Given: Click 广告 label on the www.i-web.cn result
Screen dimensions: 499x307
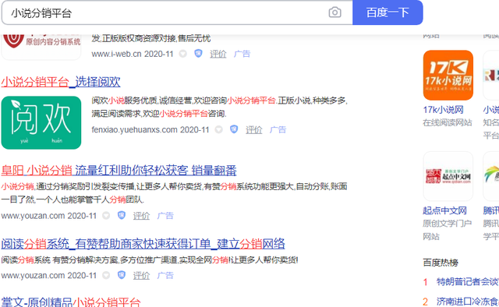Looking at the screenshot, I should click(x=242, y=54).
